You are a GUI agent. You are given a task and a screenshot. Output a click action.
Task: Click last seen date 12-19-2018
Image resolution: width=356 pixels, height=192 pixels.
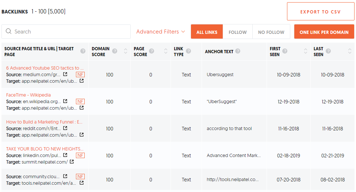pyautogui.click(x=332, y=102)
